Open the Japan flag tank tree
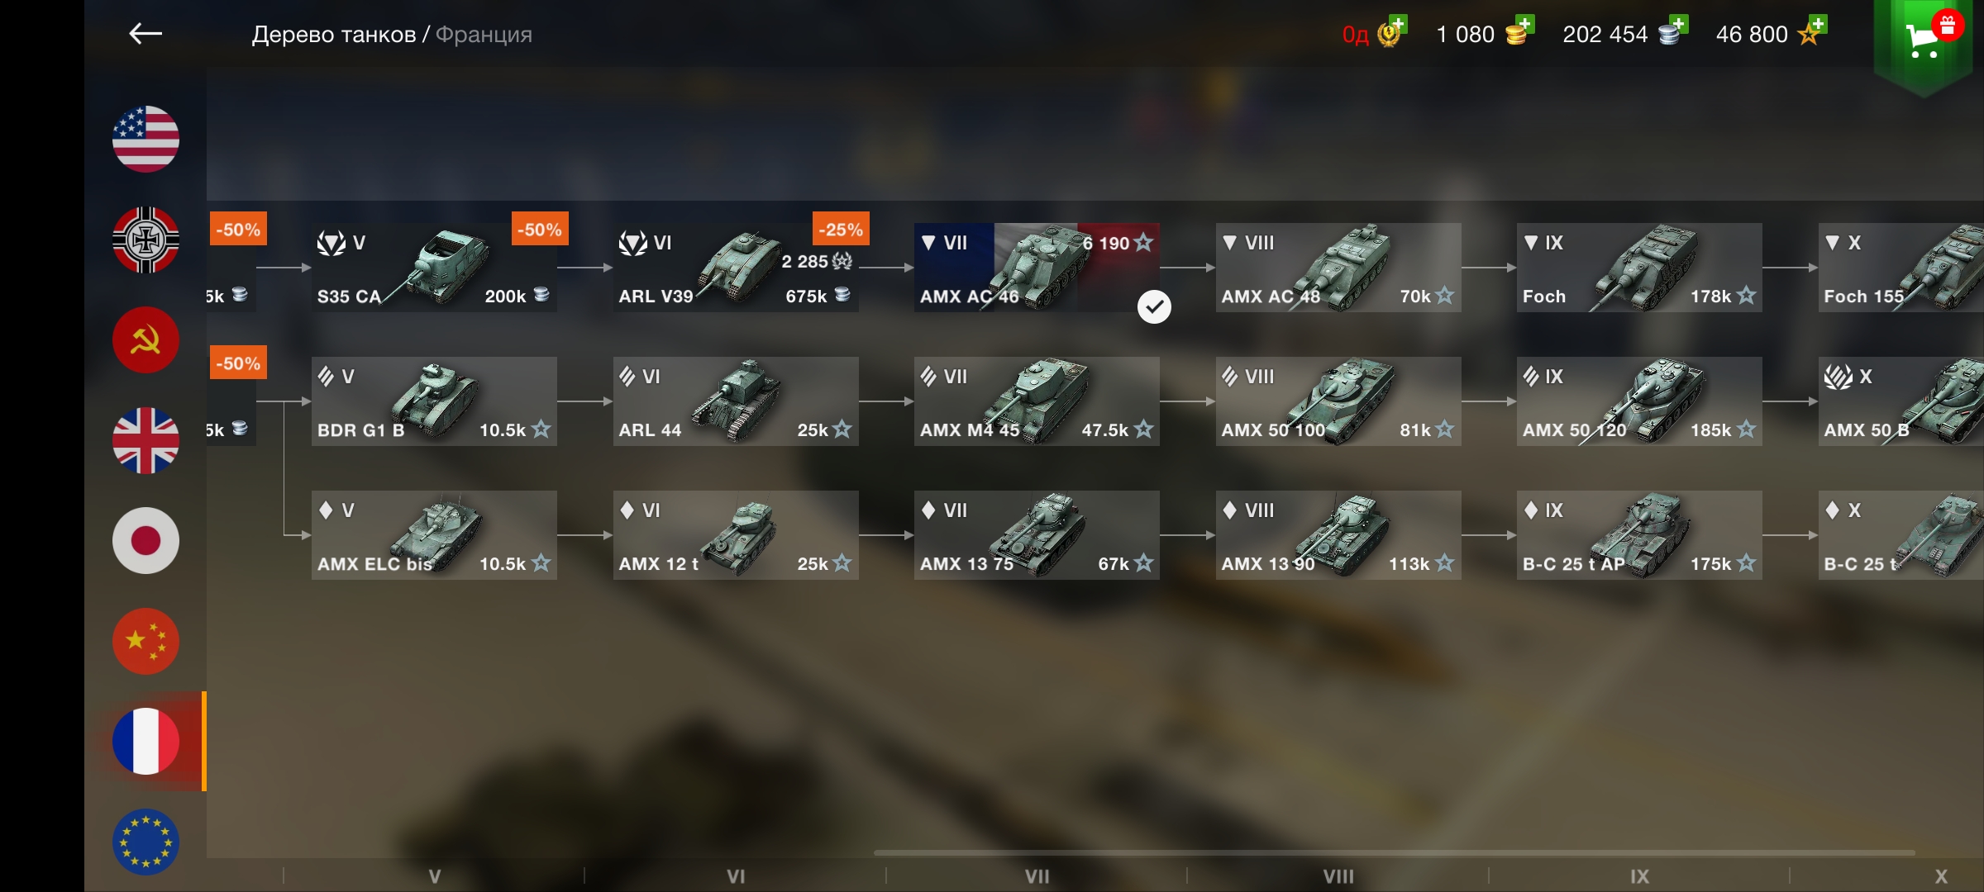This screenshot has width=1984, height=892. [145, 541]
